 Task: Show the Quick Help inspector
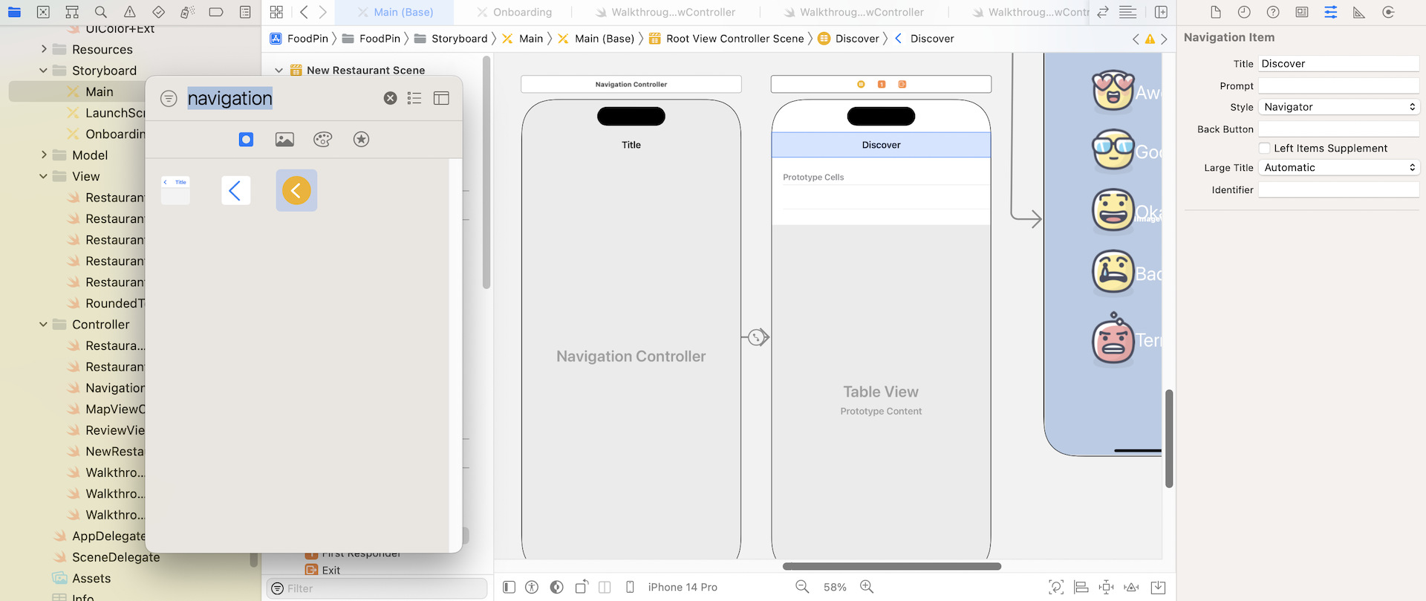pyautogui.click(x=1273, y=12)
